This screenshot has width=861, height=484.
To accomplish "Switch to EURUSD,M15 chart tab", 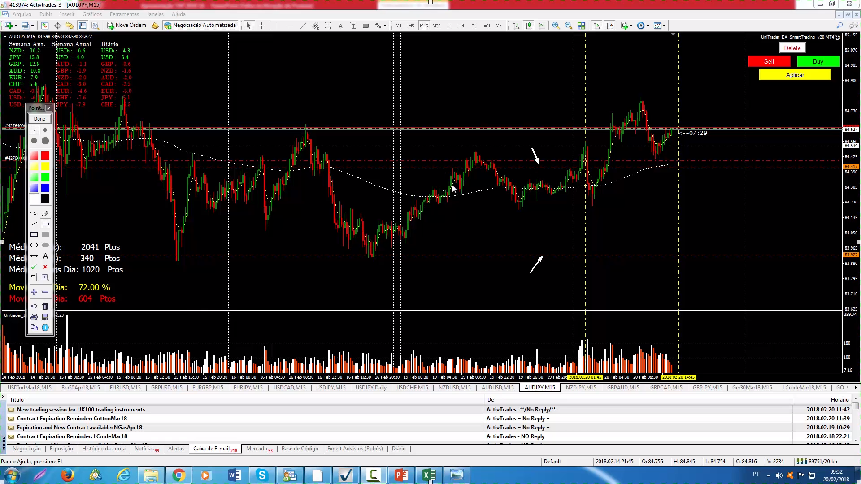I will [x=125, y=388].
